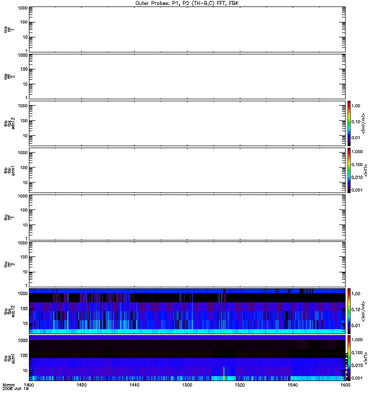Select the thb fff 1 empty spectrogram panel
Image resolution: width=374 pixels, height=399 pixels.
coord(187,29)
